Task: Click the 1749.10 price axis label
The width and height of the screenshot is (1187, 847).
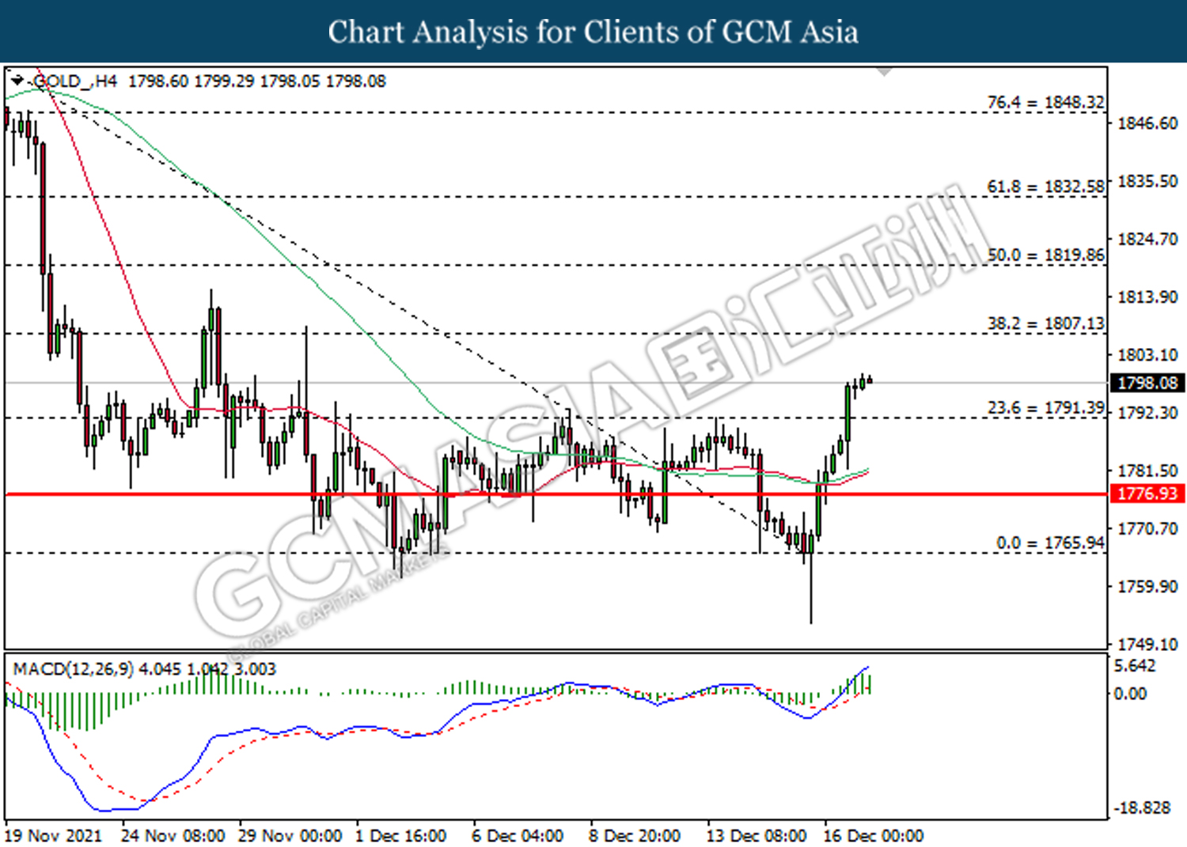Action: 1147,644
